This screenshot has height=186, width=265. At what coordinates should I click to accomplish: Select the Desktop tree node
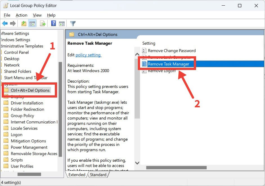[12, 59]
